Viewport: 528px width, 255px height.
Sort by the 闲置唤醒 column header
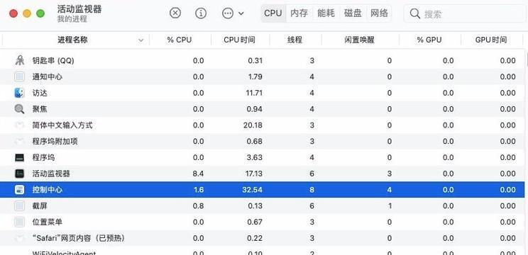tap(360, 40)
